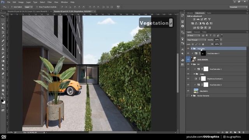Screen dimensions: 249x140
Task: Open the Pass Through blend mode dropdown
Action: (x=196, y=40)
